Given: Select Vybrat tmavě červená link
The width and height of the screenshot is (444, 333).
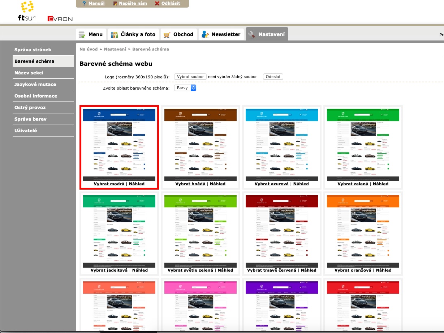Looking at the screenshot, I should pyautogui.click(x=272, y=270).
